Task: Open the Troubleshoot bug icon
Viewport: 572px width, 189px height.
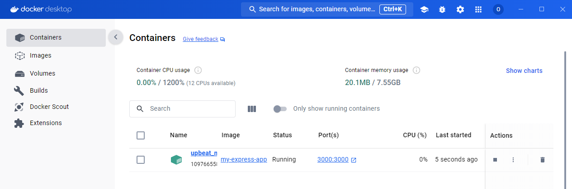Action: [442, 9]
